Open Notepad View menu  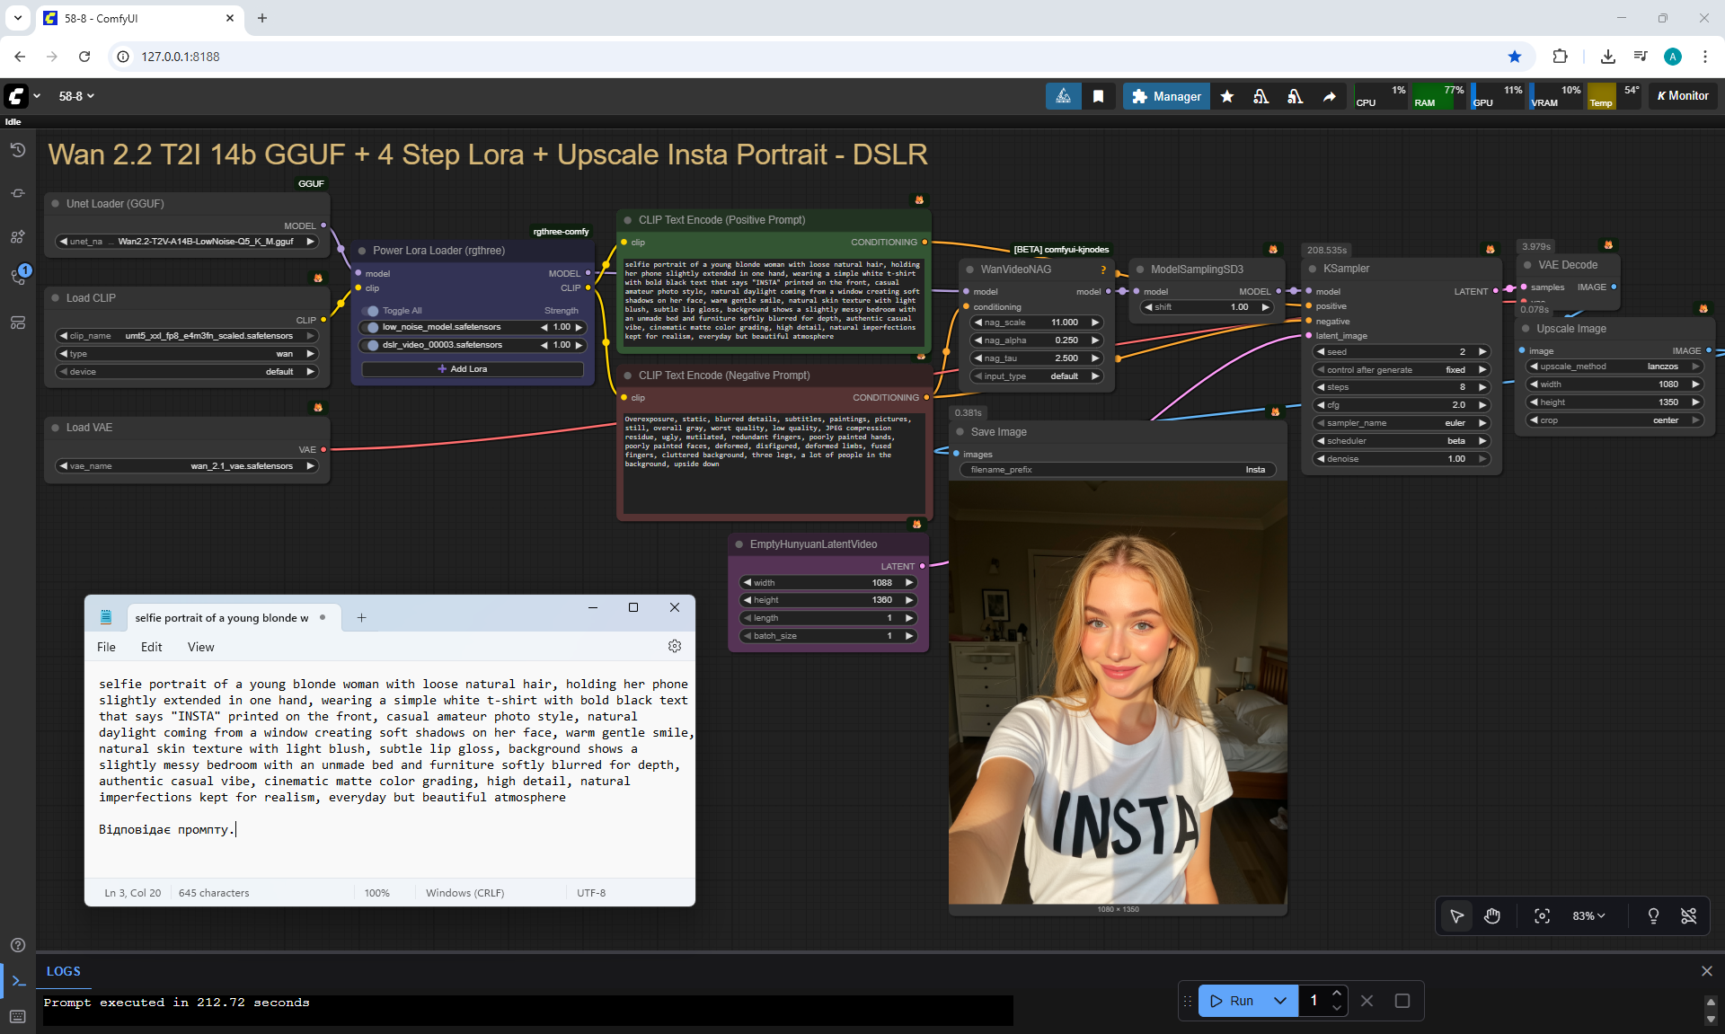(x=200, y=647)
